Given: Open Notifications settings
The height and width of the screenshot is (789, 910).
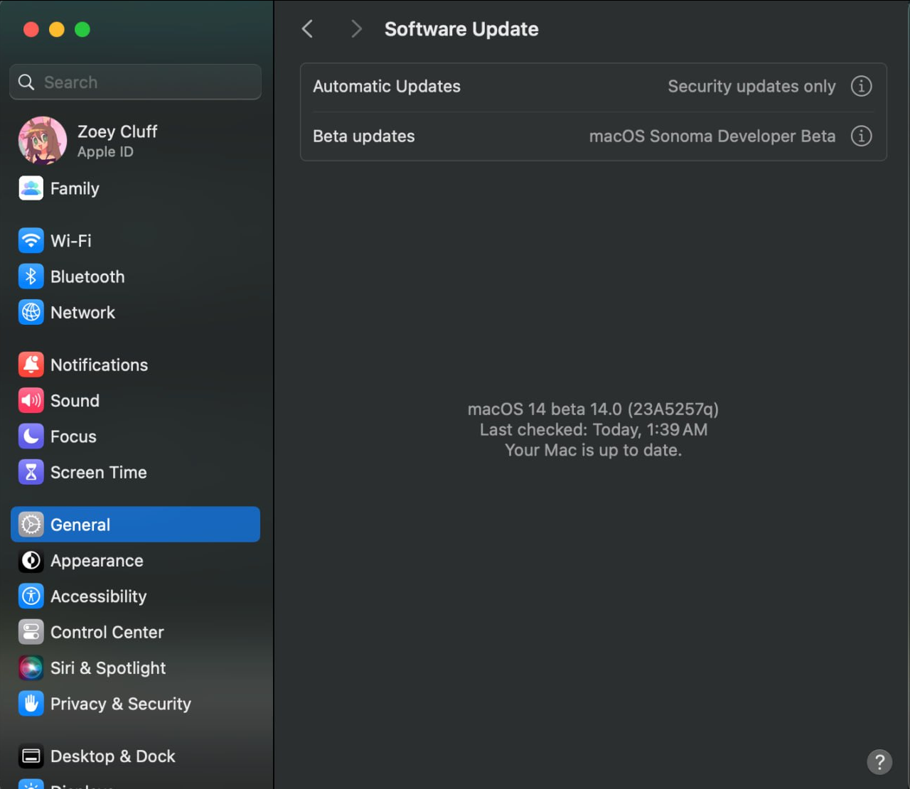Looking at the screenshot, I should (x=98, y=365).
